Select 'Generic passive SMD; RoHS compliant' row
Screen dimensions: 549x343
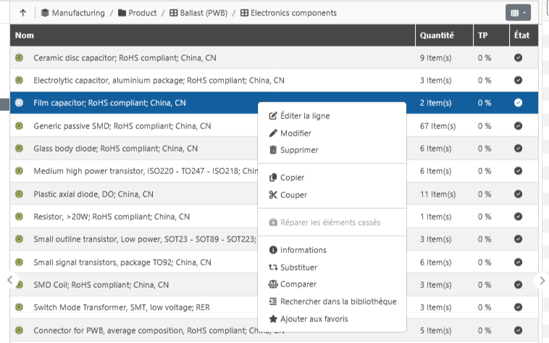point(274,126)
